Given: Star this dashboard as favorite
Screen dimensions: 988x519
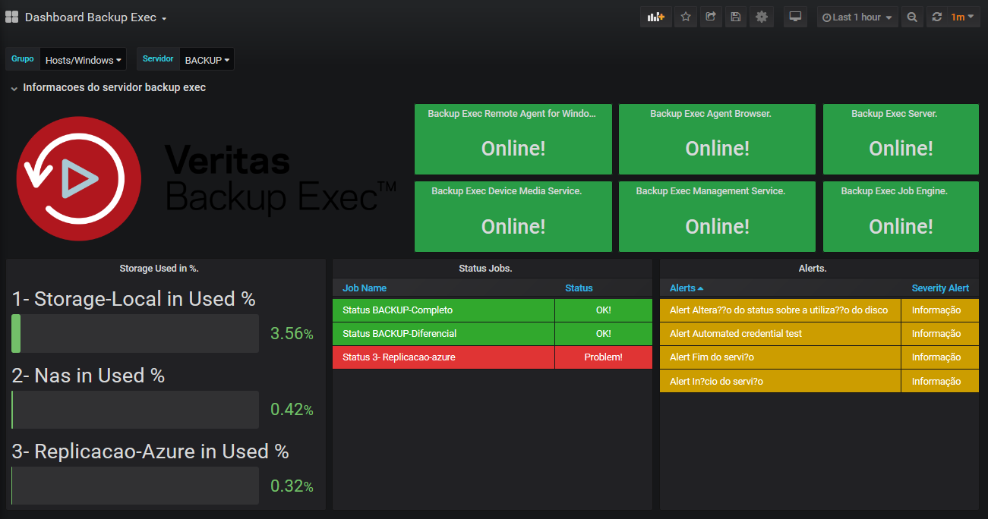Looking at the screenshot, I should click(686, 17).
